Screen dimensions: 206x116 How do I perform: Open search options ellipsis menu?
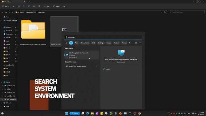tap(140, 43)
